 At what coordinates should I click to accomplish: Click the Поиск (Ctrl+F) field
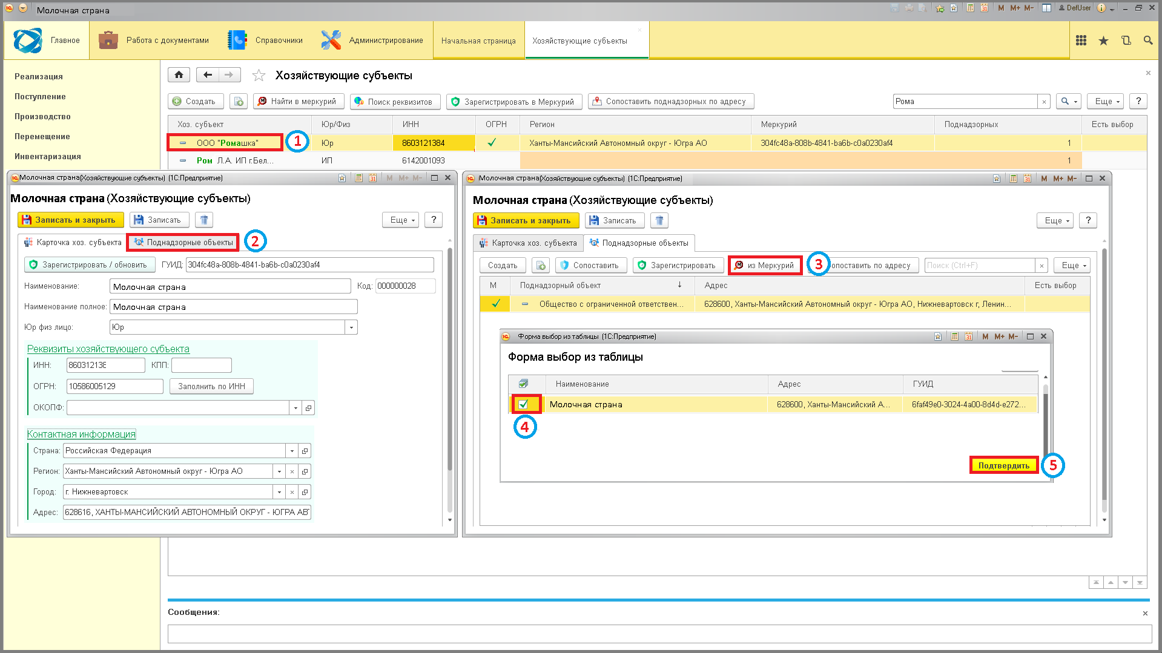pos(980,266)
